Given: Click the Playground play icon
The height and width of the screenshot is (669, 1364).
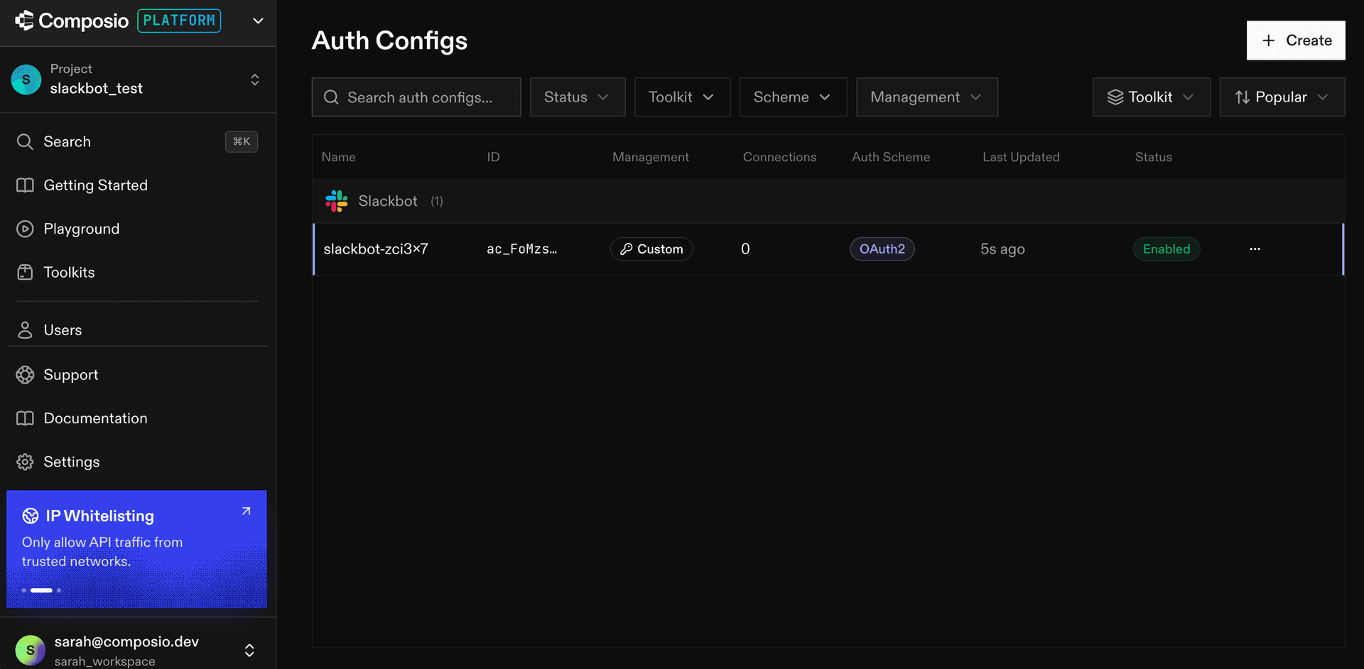Looking at the screenshot, I should coord(25,229).
